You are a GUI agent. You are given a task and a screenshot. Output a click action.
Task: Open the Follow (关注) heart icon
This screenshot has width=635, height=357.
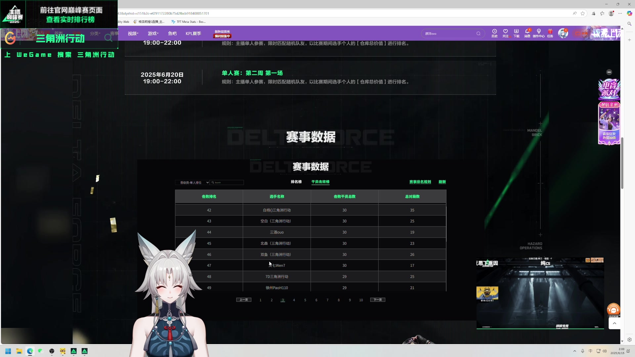coord(505,33)
